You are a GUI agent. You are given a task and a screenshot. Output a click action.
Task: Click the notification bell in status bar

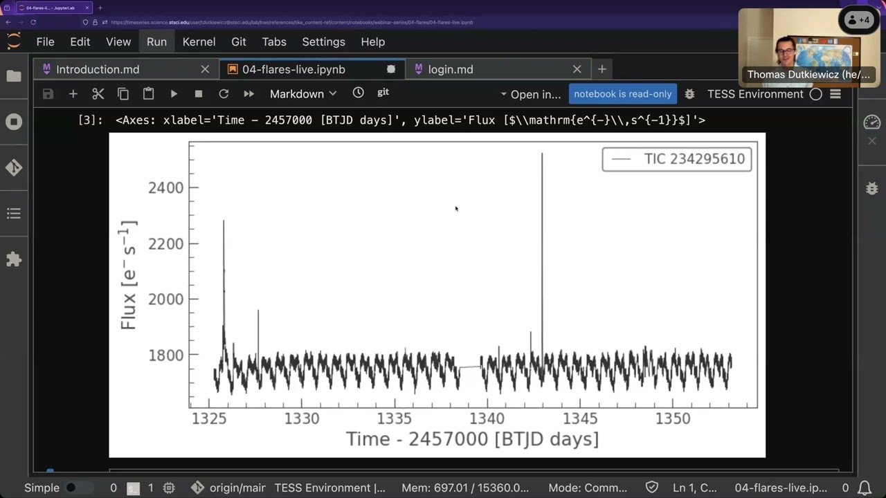pyautogui.click(x=865, y=488)
